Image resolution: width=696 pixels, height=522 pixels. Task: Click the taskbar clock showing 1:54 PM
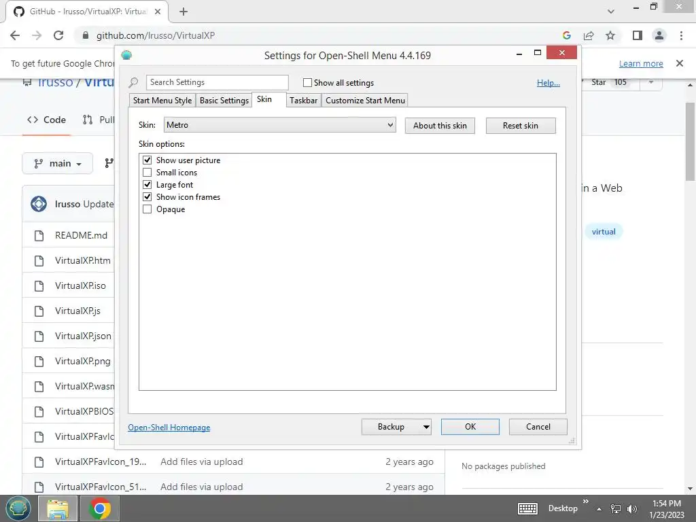667,508
